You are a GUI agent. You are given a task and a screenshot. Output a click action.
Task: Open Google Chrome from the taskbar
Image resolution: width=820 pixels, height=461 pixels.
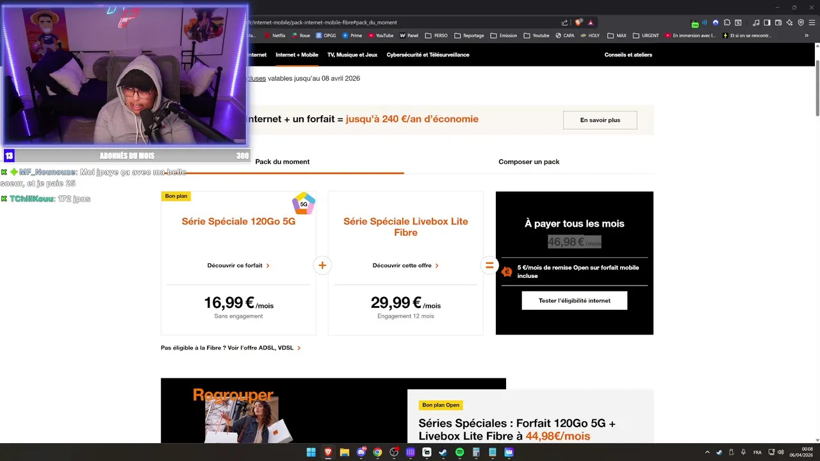(377, 452)
